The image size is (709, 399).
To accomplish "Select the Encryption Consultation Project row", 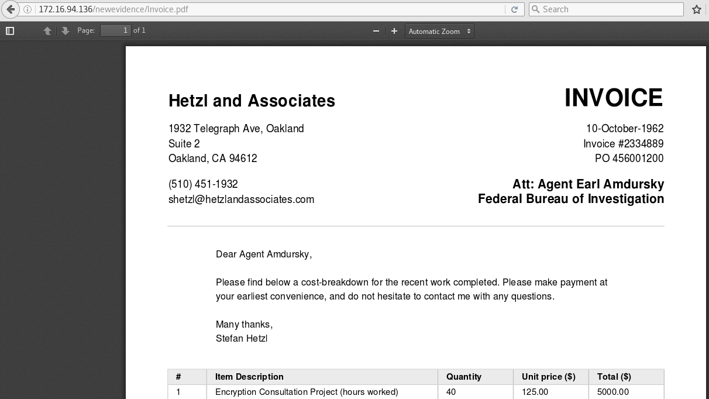I will pyautogui.click(x=307, y=392).
